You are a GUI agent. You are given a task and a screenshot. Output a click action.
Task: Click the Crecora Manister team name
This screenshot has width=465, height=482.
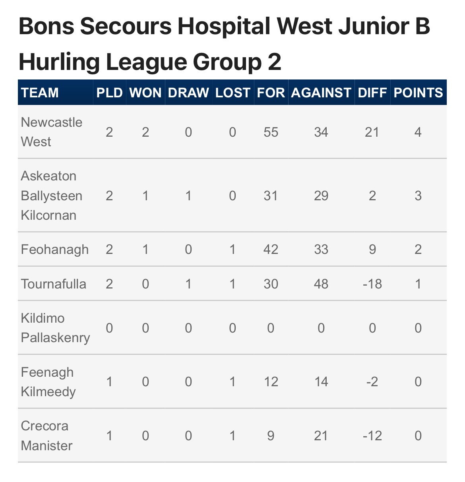coord(46,436)
